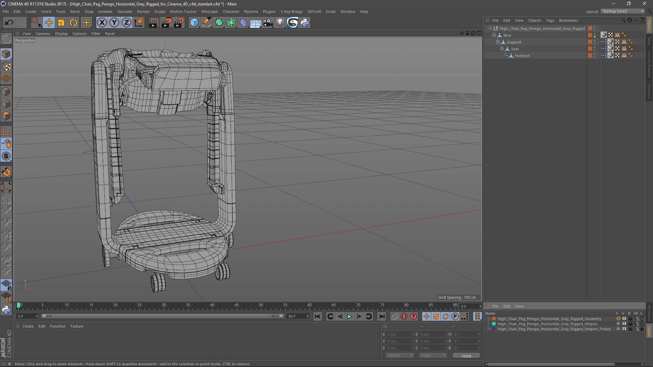Toggle Base object visibility dots

click(595, 35)
